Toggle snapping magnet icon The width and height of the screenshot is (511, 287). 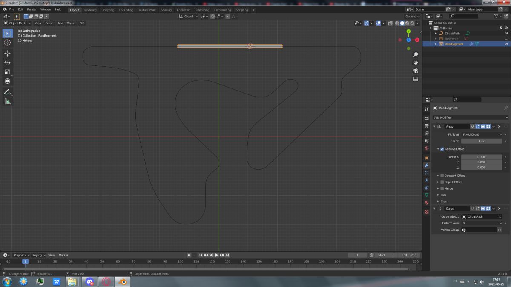coord(212,17)
